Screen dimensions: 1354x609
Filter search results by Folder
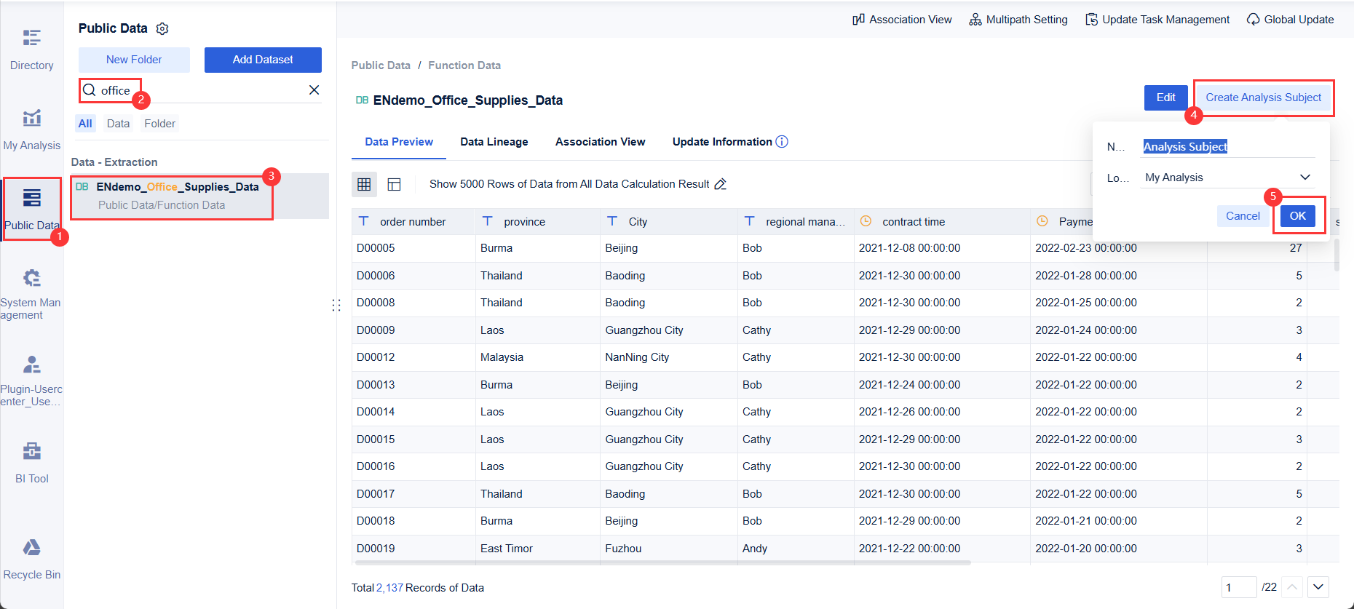(159, 124)
